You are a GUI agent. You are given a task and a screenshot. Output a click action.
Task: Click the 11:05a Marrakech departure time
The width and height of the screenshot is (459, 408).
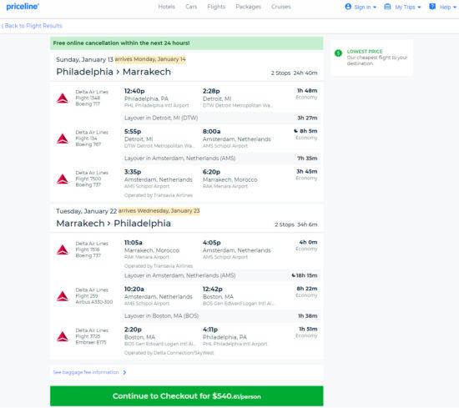[x=134, y=243]
